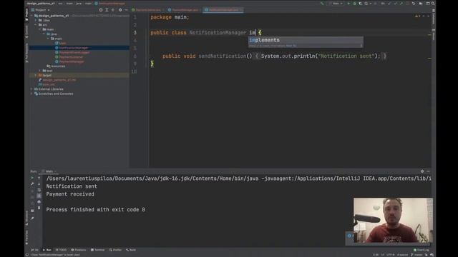The image size is (458, 257).
Task: Select the Main tab in Run panel
Action: pos(49,171)
